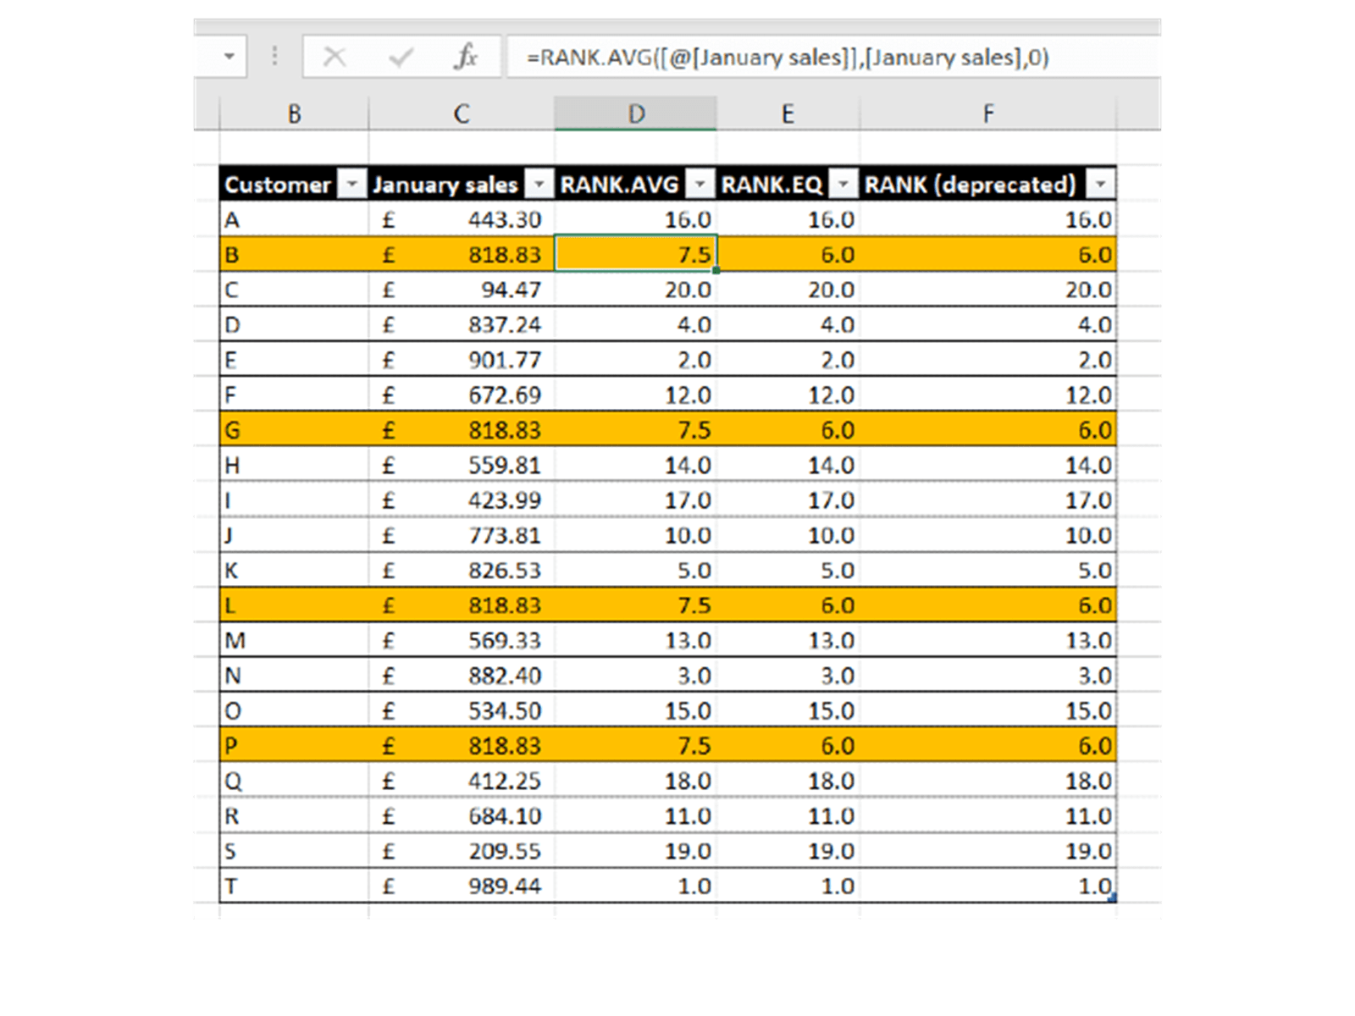Screen dimensions: 1355x1016
Task: Open the Insert Function fx icon
Action: (465, 58)
